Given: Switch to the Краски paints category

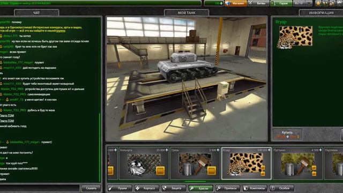Looking at the screenshot, I should click(200, 188).
